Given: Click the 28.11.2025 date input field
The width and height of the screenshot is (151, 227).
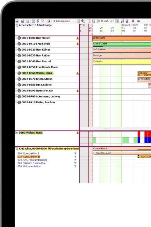Looking at the screenshot, I should (104, 21).
